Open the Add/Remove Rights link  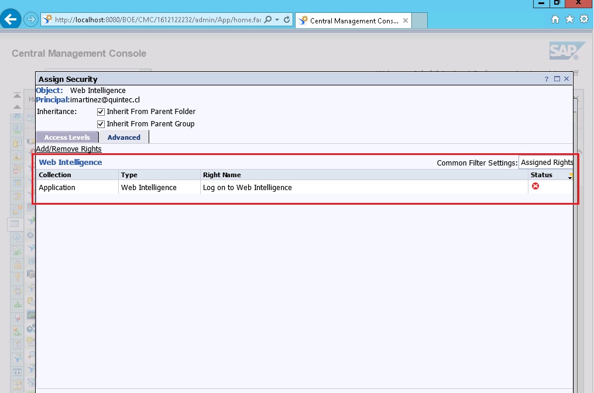coord(68,149)
